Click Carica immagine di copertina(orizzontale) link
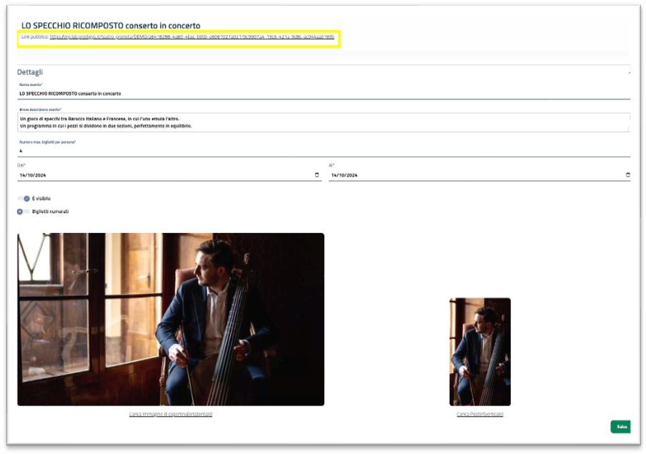This screenshot has width=646, height=454. pyautogui.click(x=170, y=414)
